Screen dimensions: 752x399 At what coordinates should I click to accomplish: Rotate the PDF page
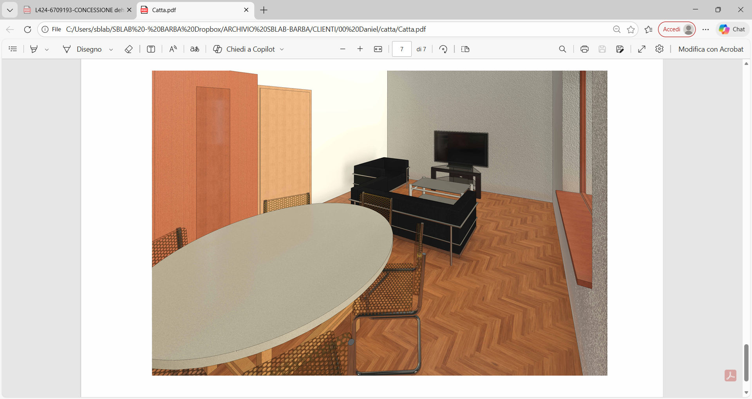443,49
